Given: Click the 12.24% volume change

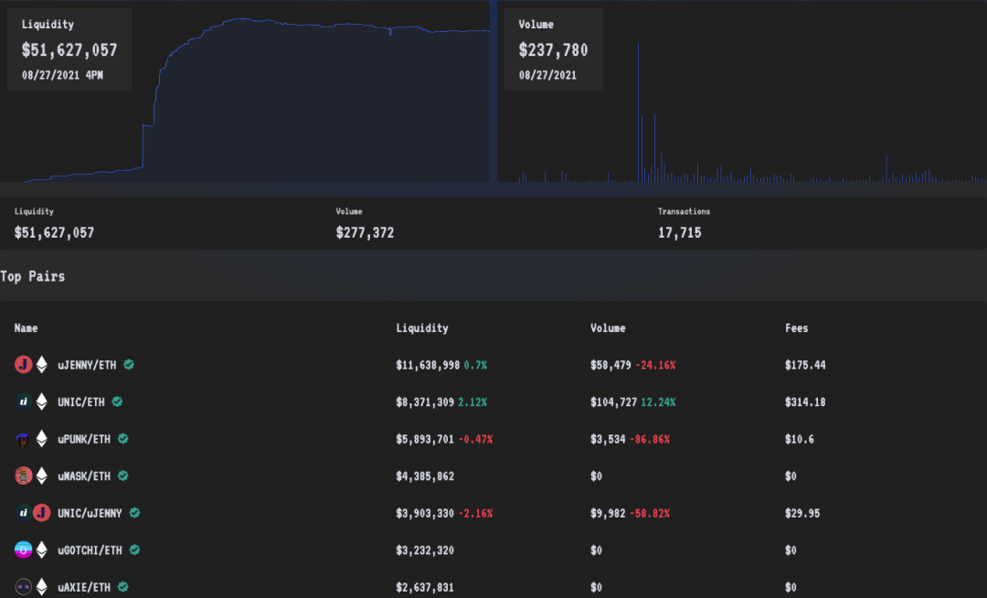Looking at the screenshot, I should [658, 402].
